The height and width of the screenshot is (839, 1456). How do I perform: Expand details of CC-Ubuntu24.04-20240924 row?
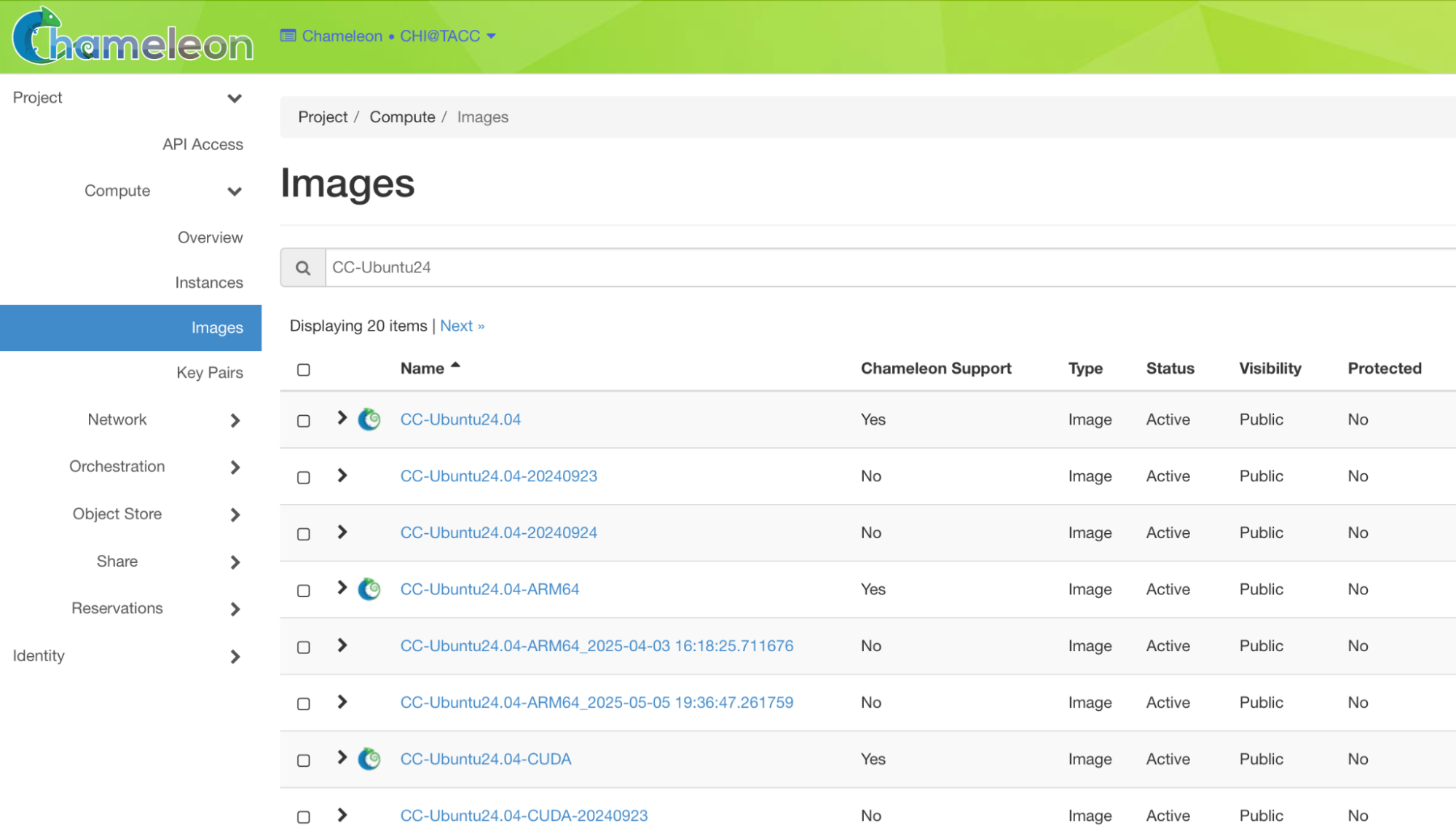342,532
